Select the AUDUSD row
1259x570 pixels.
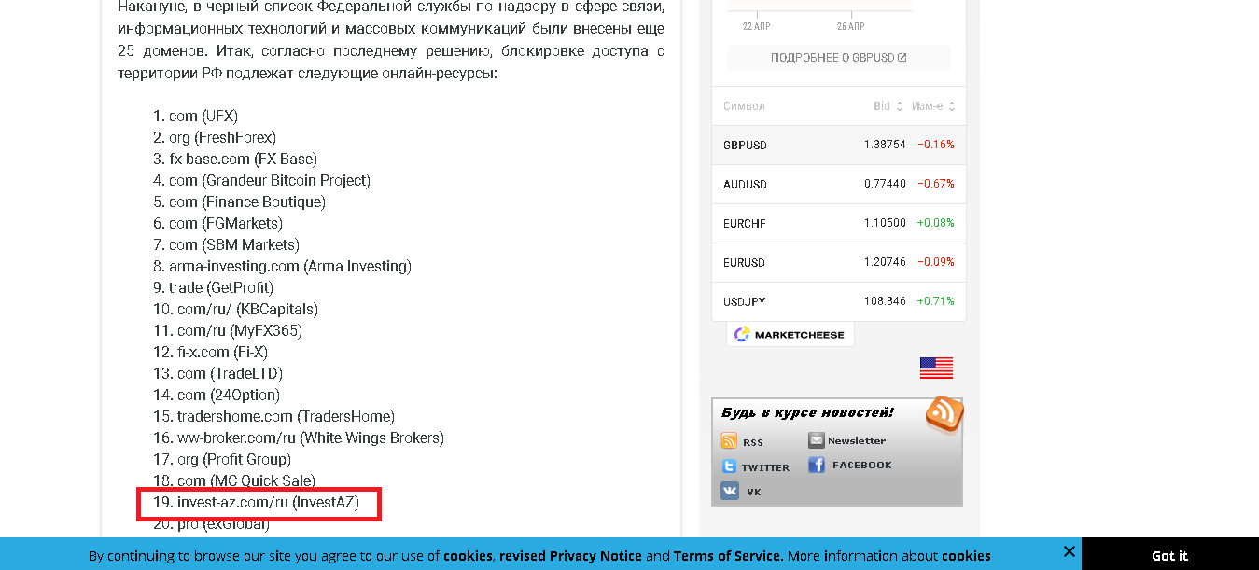838,184
